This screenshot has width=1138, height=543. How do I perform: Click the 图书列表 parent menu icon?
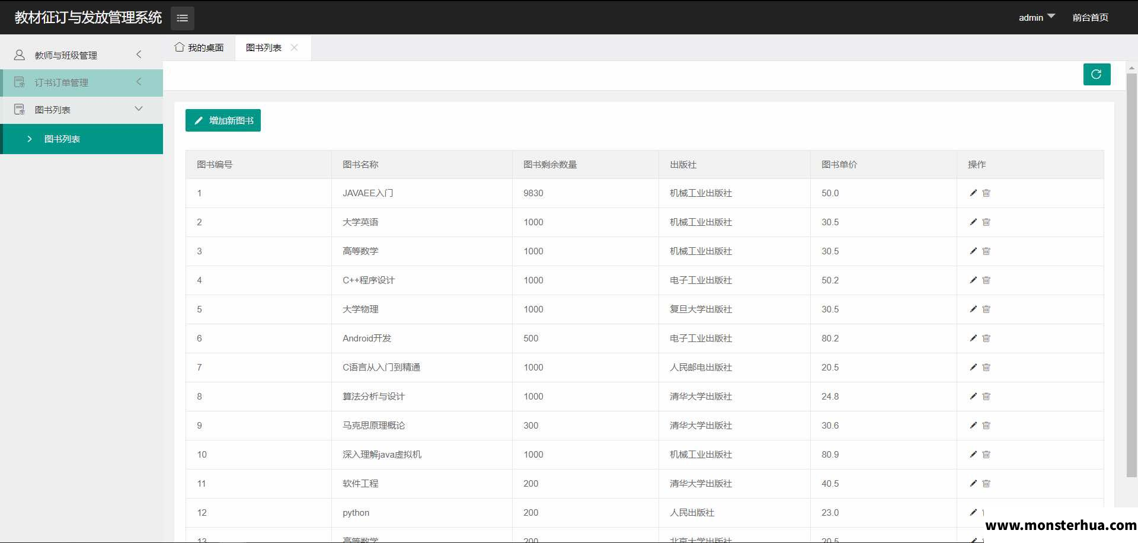click(x=20, y=109)
